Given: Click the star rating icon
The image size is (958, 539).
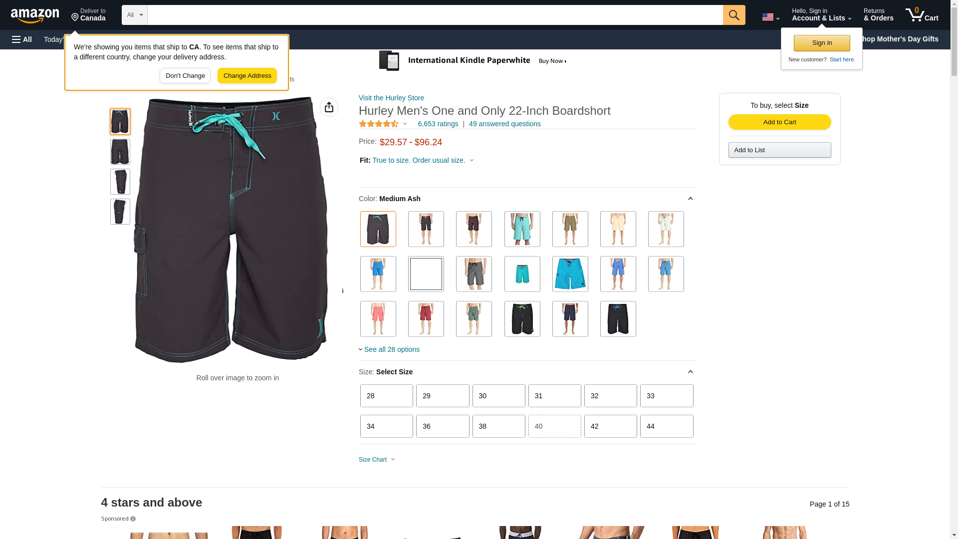Looking at the screenshot, I should point(379,124).
